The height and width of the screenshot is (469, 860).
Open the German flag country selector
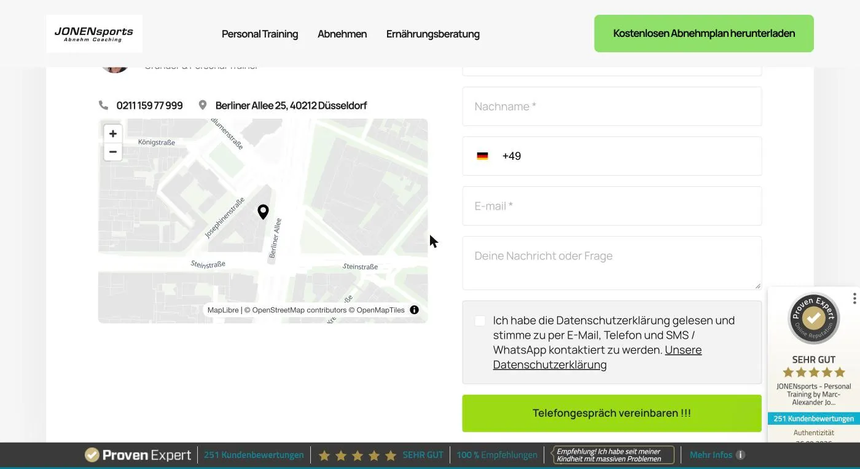tap(482, 156)
